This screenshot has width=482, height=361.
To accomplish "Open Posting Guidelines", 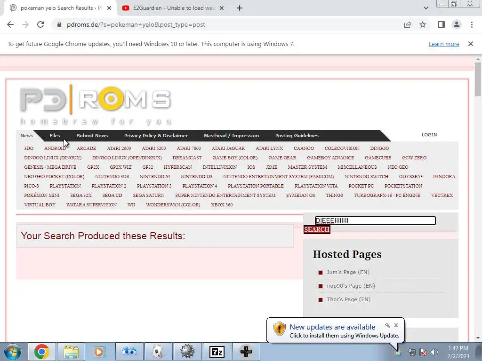I will tap(297, 135).
